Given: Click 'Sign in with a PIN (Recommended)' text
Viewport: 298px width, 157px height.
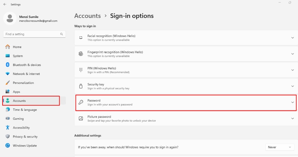Looking at the screenshot, I should (x=108, y=72).
